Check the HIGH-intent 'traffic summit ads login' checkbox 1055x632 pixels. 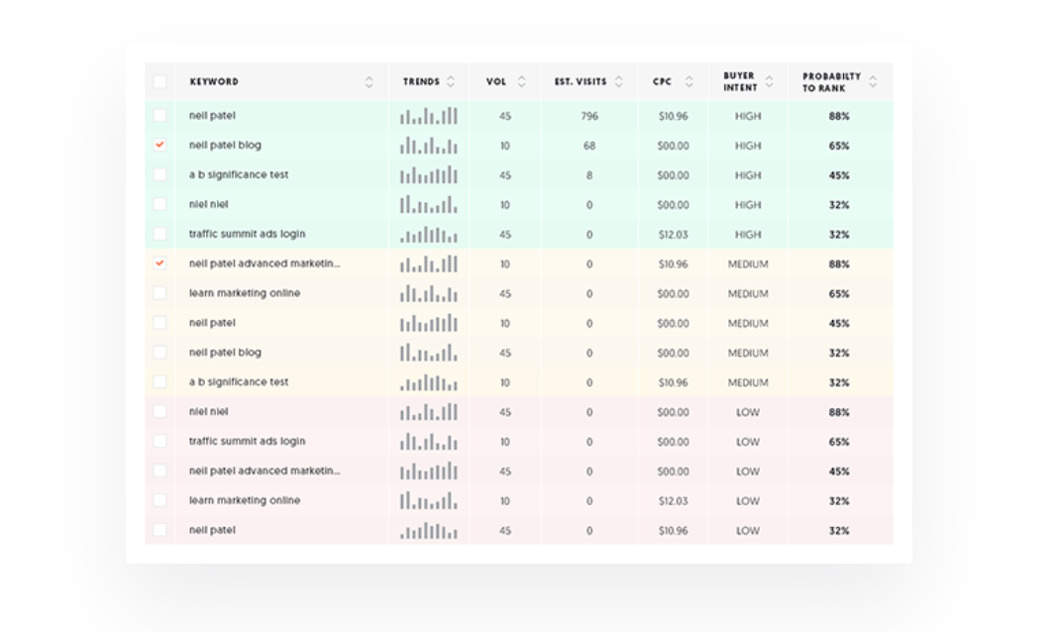click(x=159, y=234)
